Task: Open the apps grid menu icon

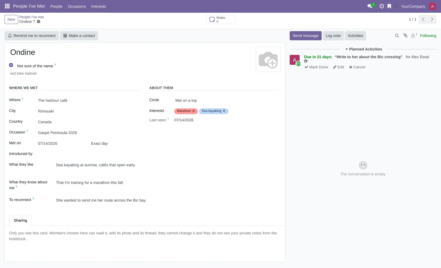Action: coord(7,6)
